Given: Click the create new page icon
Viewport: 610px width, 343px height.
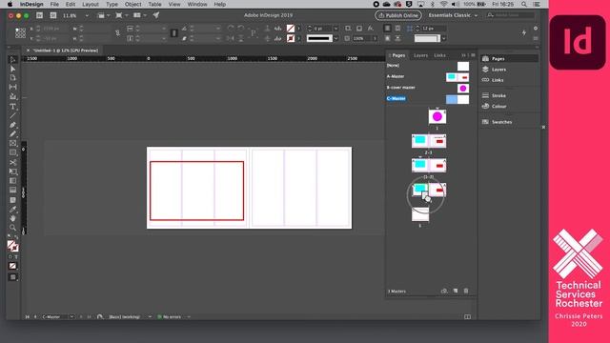Looking at the screenshot, I should pos(456,291).
